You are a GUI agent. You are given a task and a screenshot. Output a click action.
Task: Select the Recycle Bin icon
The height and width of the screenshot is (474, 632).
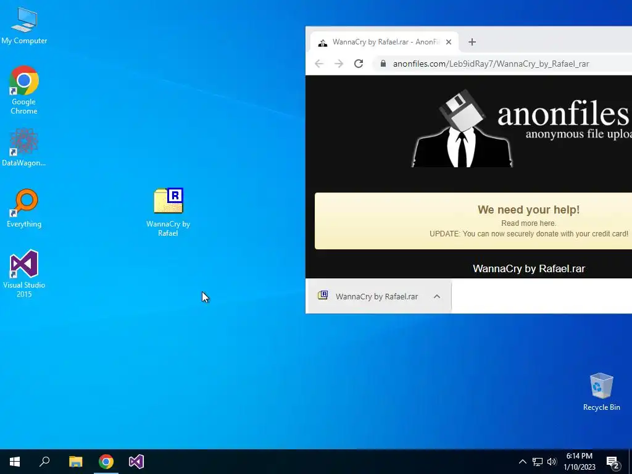[601, 392]
